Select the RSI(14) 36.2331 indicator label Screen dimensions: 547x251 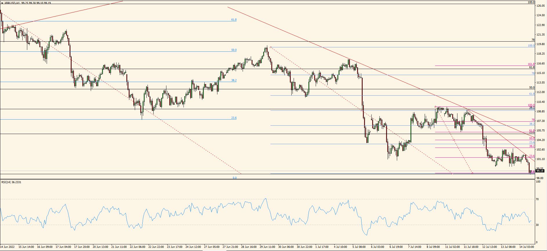tap(11, 182)
